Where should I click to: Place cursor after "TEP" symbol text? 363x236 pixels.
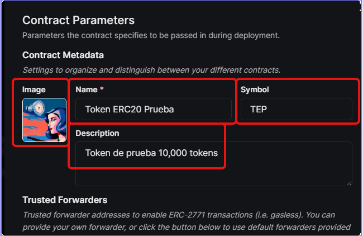coord(268,109)
